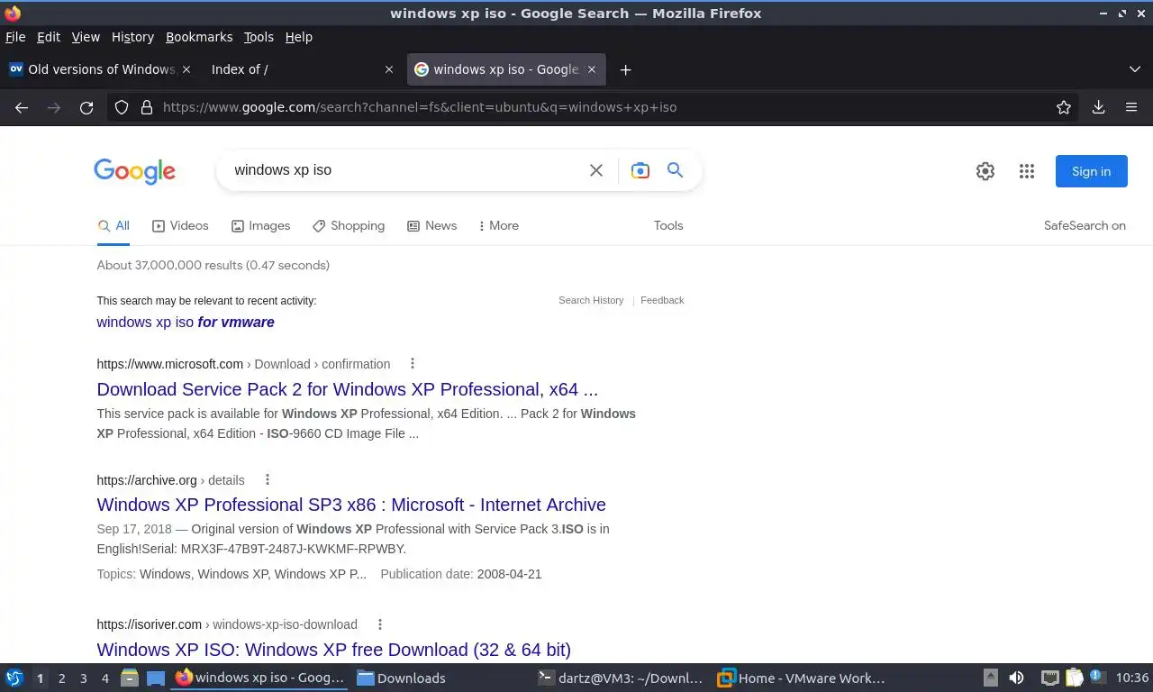Click the Google logo
Screen dimensions: 1153x692
(x=134, y=171)
